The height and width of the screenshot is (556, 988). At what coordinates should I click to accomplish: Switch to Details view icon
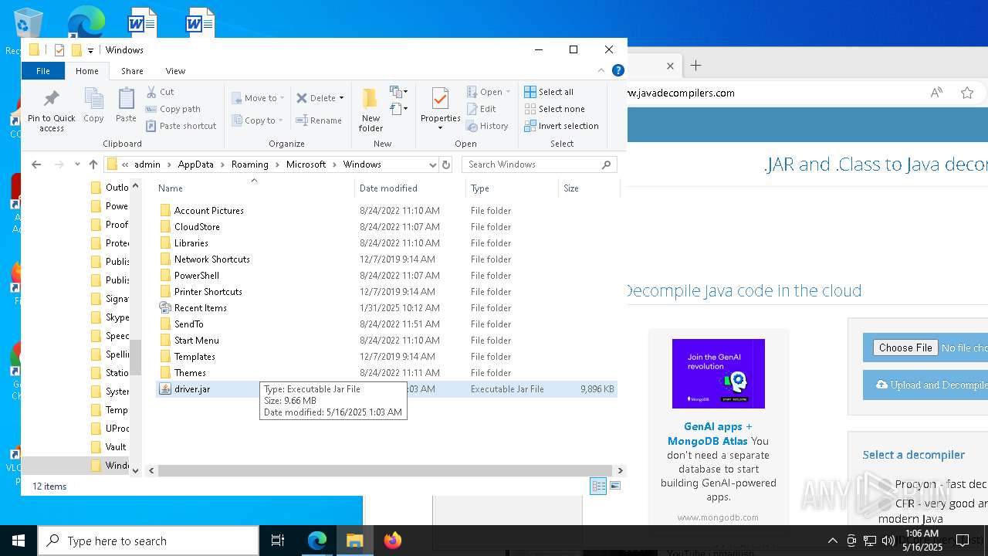[598, 486]
